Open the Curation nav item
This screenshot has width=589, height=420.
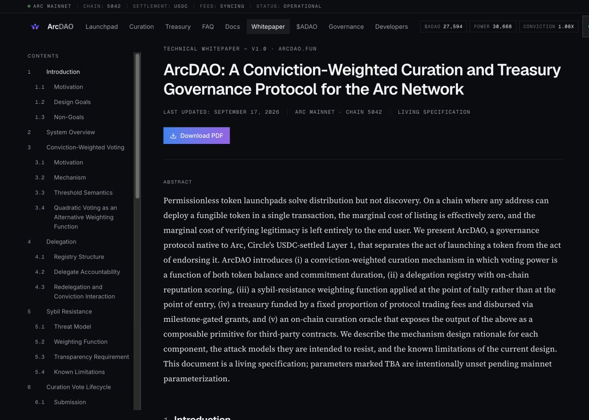[141, 27]
